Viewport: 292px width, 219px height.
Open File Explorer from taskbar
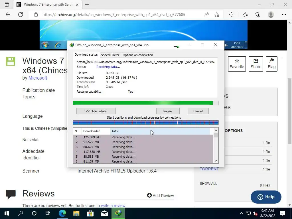pyautogui.click(x=76, y=213)
